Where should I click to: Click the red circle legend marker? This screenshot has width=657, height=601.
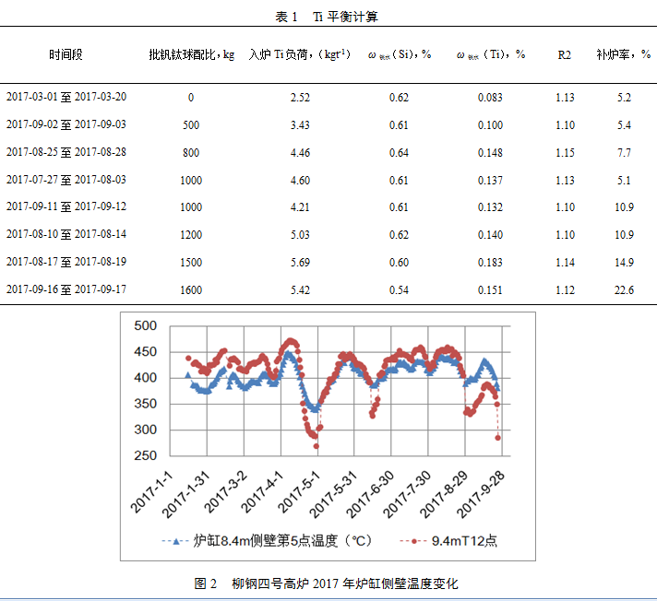[416, 541]
